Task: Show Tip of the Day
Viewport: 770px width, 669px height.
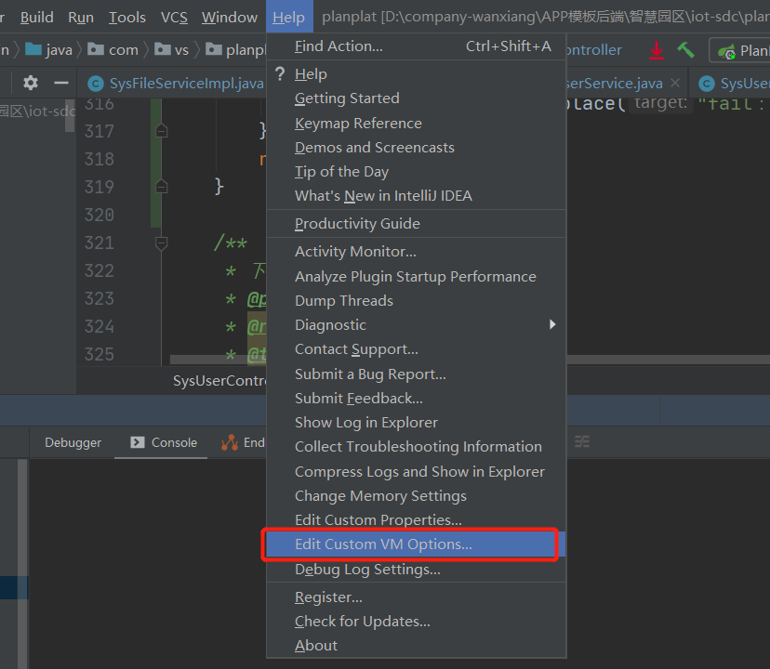Action: click(x=416, y=172)
